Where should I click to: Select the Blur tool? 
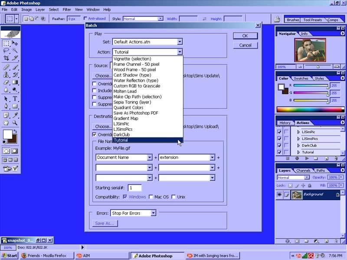[x=6, y=90]
